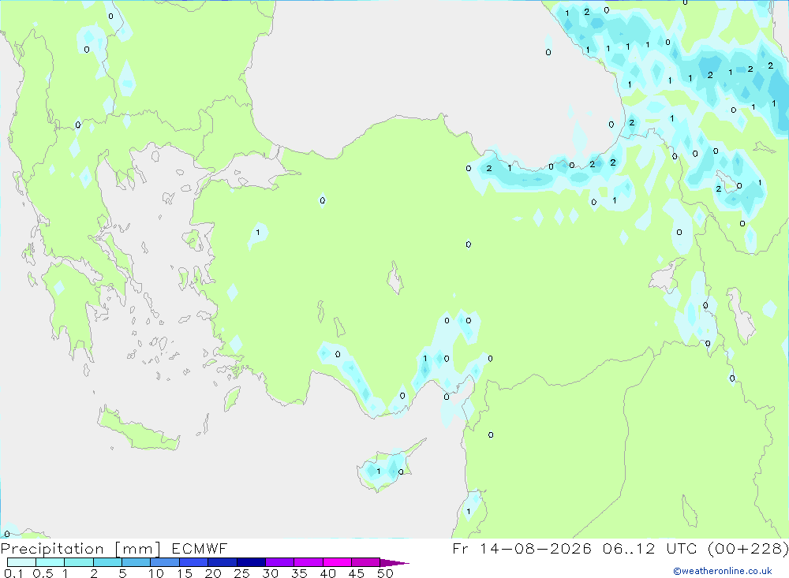Click the legend label '10'

click(x=155, y=573)
